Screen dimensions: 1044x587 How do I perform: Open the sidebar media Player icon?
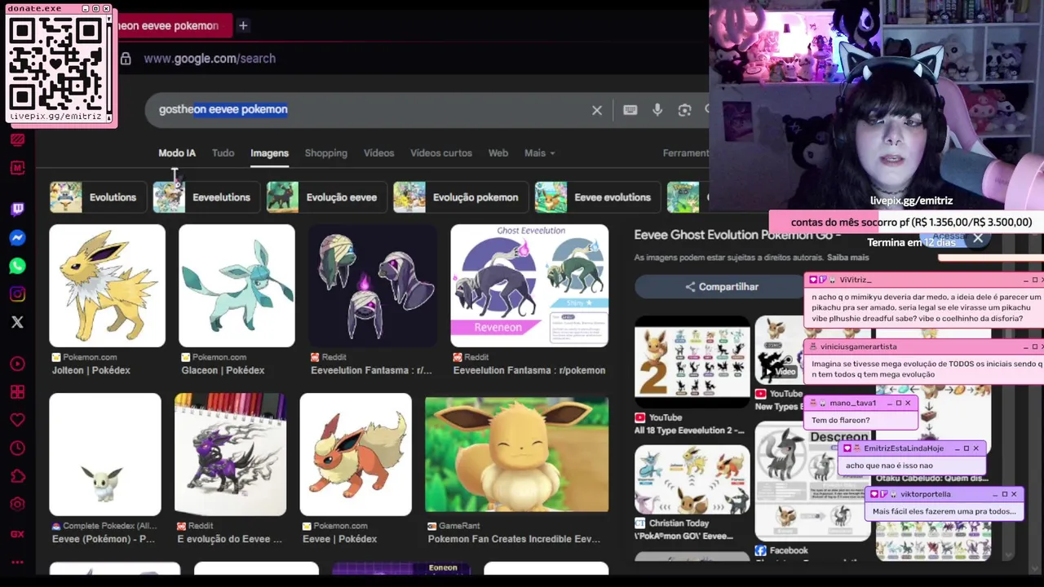(x=17, y=364)
